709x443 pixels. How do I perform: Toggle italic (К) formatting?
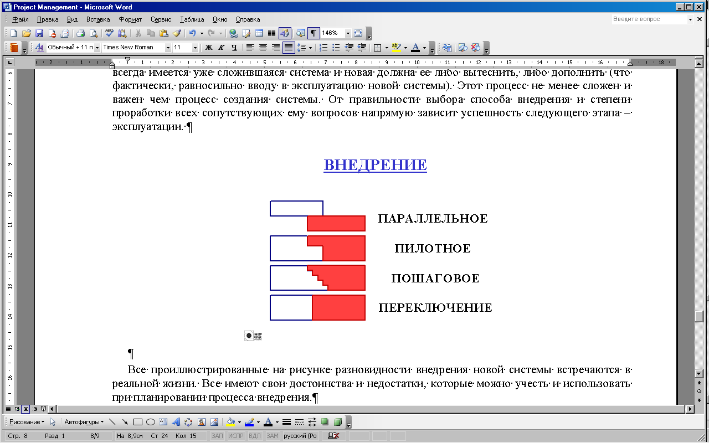pyautogui.click(x=222, y=48)
